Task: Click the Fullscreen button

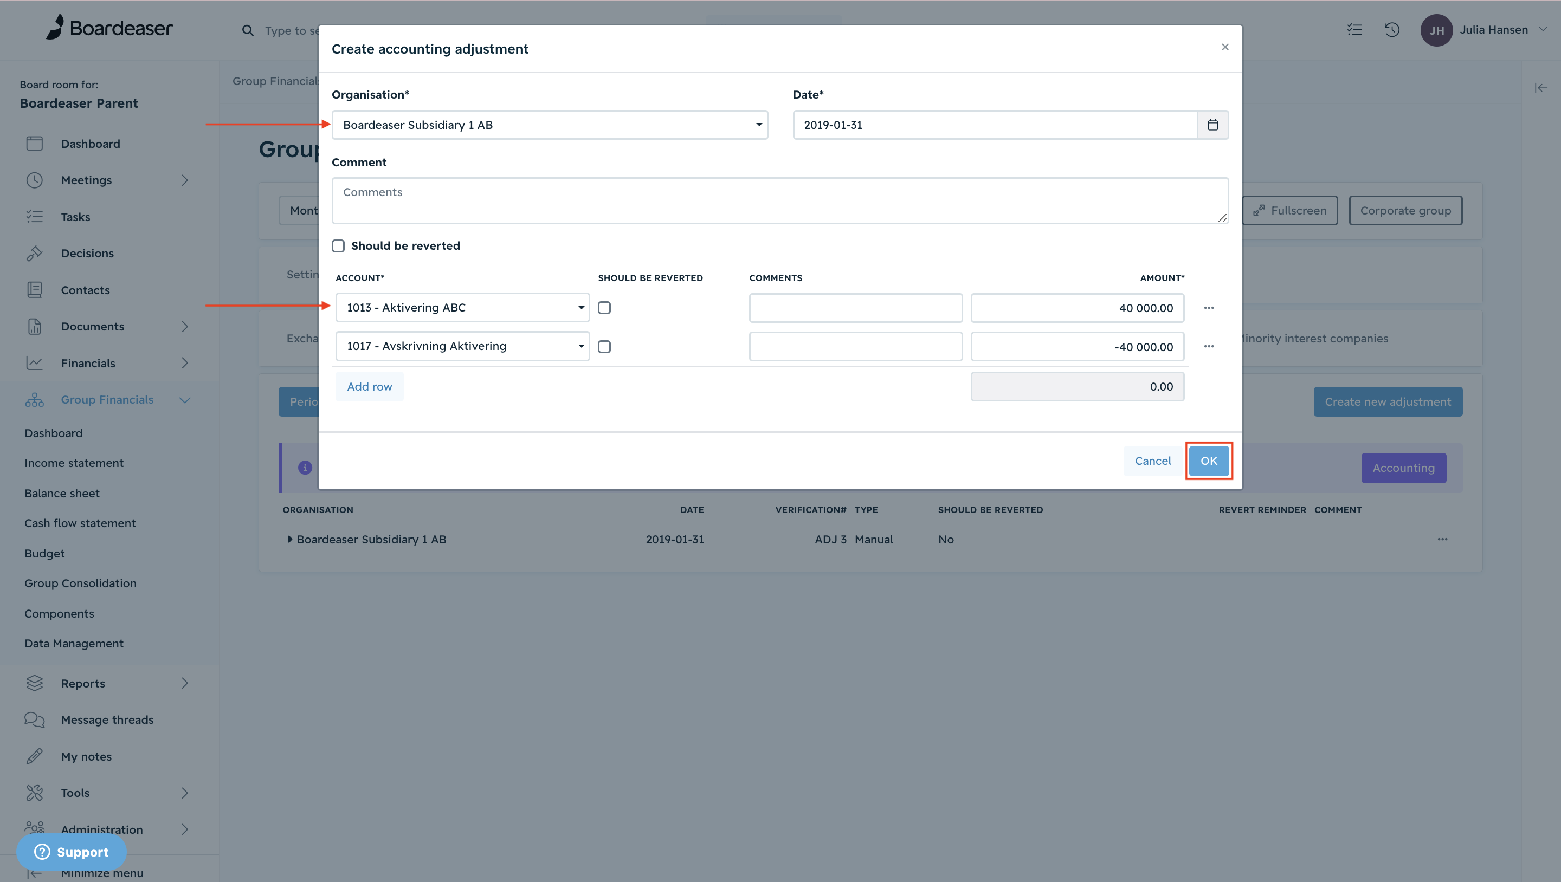Action: [x=1290, y=210]
